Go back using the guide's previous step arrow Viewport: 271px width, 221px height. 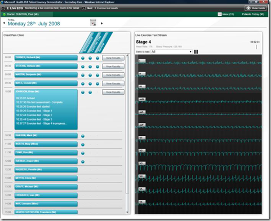pos(3,8)
